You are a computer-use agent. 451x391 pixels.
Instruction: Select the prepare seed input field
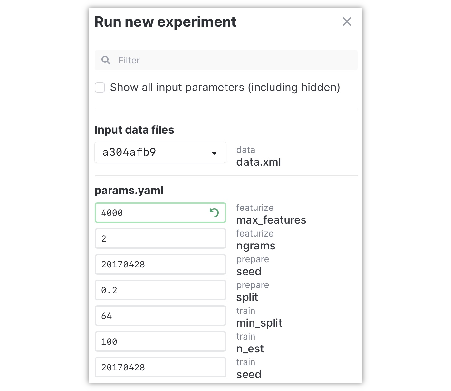(x=160, y=264)
